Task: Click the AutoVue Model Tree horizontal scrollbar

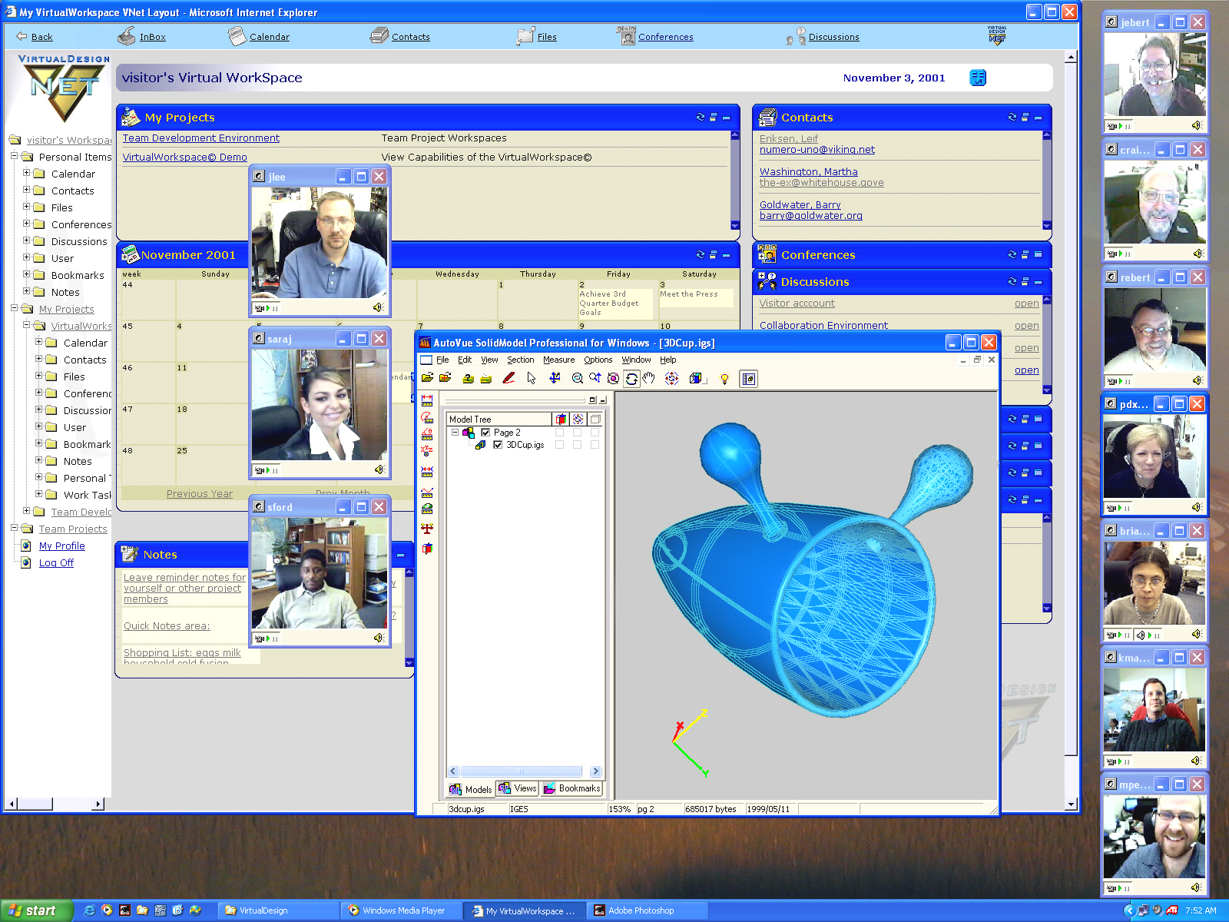Action: [525, 771]
